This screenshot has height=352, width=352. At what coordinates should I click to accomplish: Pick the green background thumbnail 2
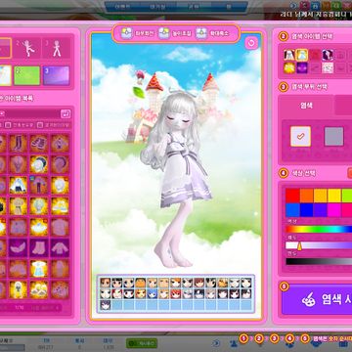(x=27, y=75)
